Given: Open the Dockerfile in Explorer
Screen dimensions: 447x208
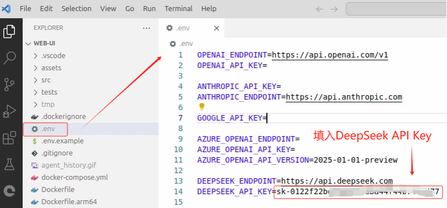Looking at the screenshot, I should (91, 190).
